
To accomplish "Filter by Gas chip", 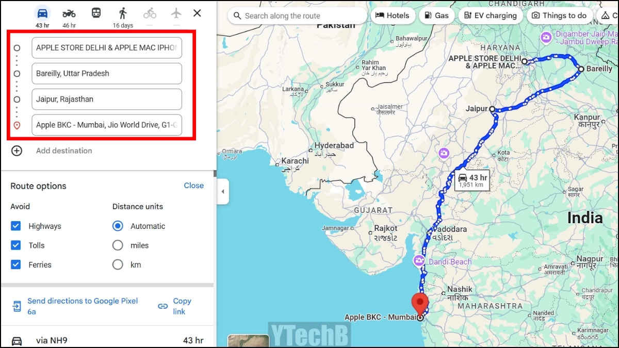I will pos(436,15).
